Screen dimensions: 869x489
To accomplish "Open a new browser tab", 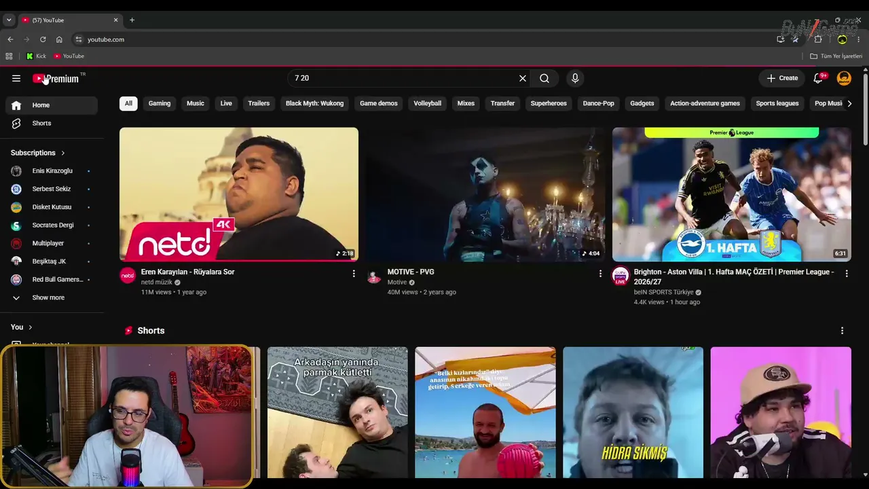I will tap(132, 20).
